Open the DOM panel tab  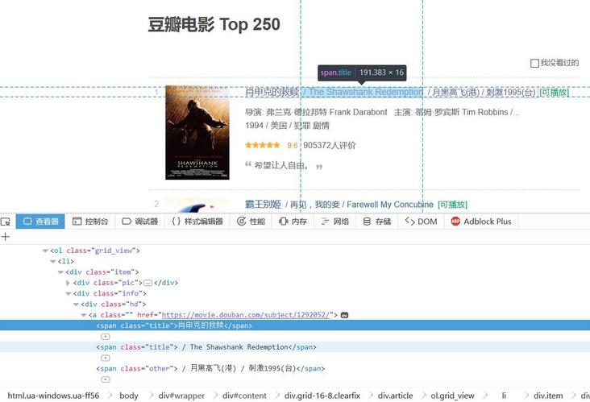(x=421, y=222)
